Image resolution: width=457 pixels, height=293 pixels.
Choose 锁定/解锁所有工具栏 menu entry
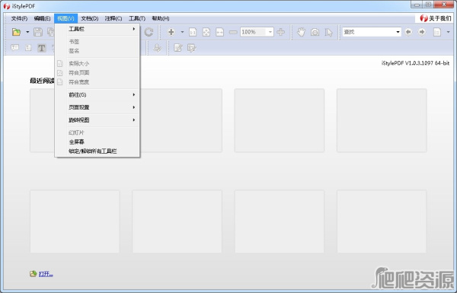97,151
